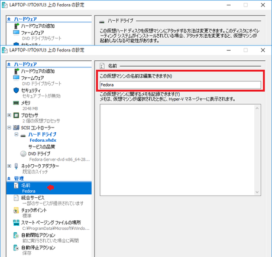Image resolution: width=272 pixels, height=257 pixels.
Task: Click the プロセッサ icon
Action: coord(16,115)
